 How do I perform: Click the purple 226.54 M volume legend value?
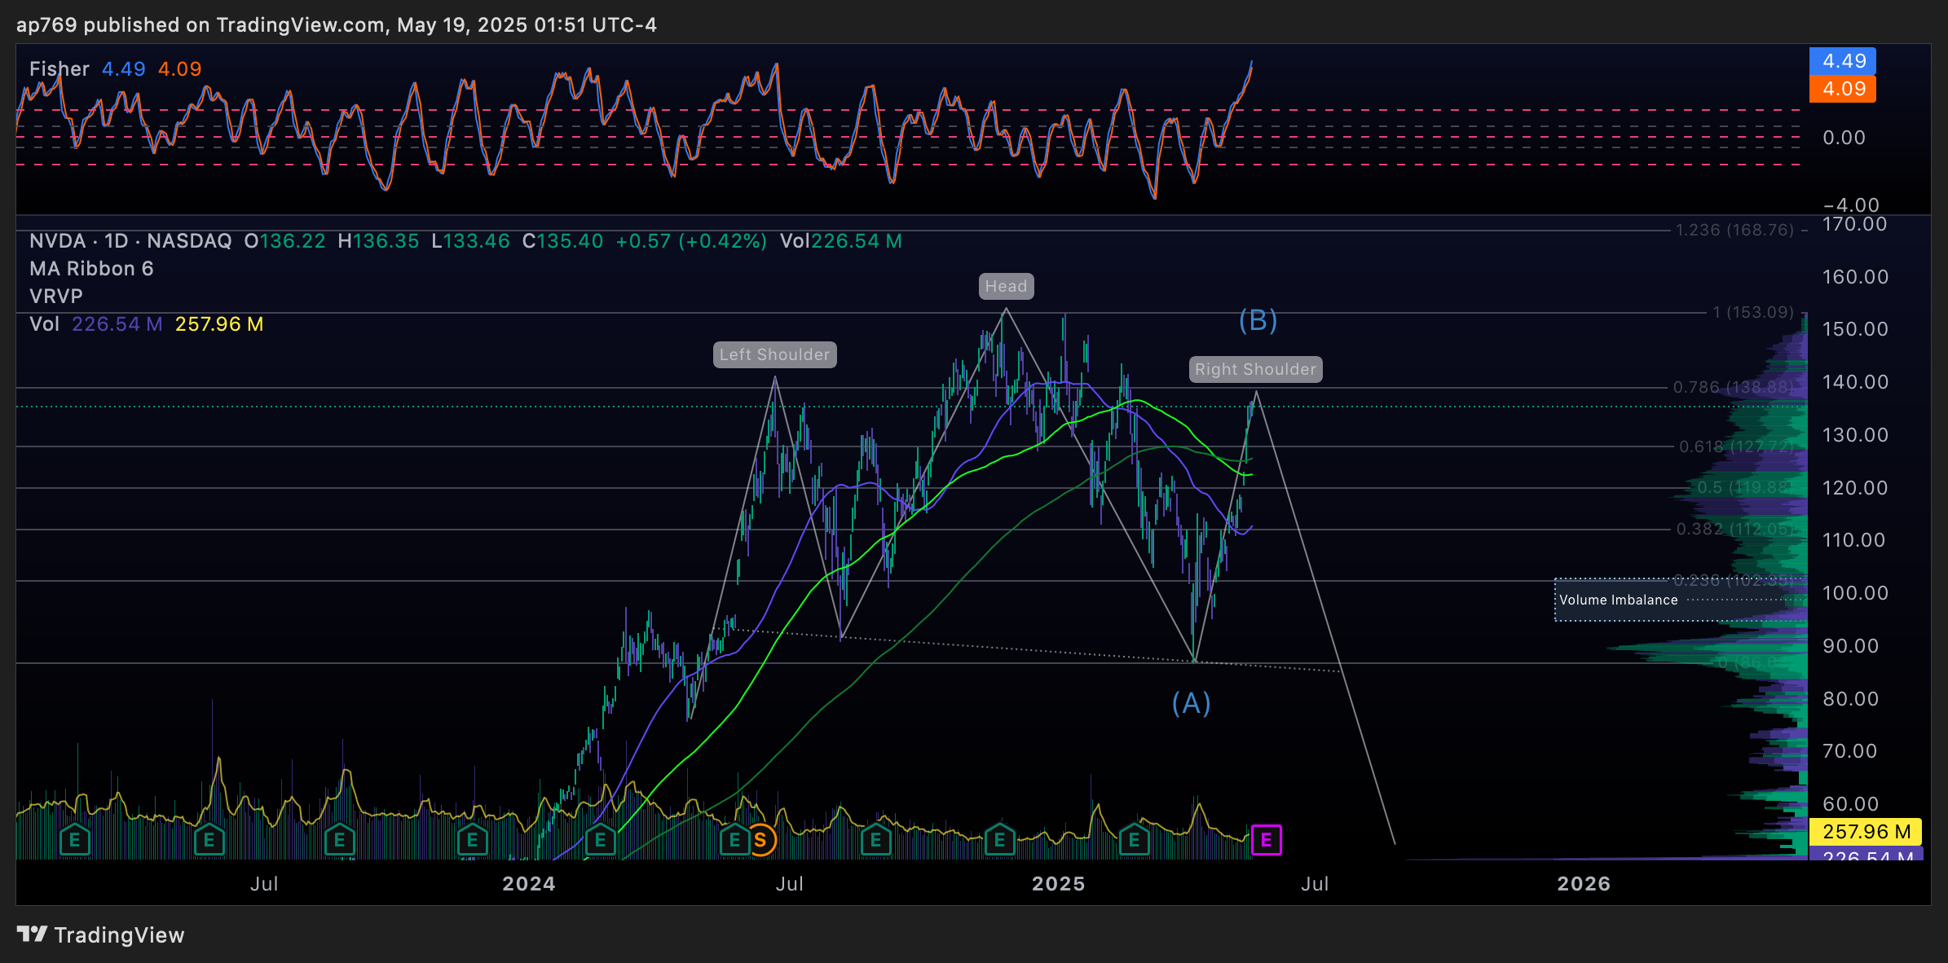click(117, 324)
